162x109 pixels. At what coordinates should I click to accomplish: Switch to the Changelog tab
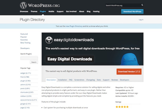click(x=90, y=80)
